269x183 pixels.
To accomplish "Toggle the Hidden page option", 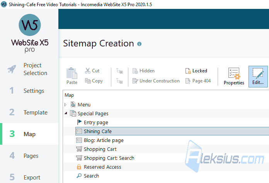I will click(x=143, y=71).
